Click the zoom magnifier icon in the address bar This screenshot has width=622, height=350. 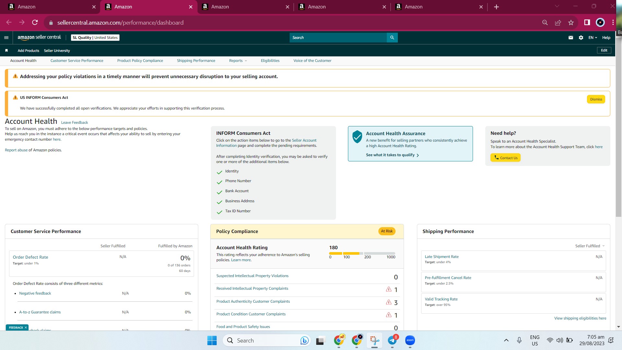click(545, 22)
